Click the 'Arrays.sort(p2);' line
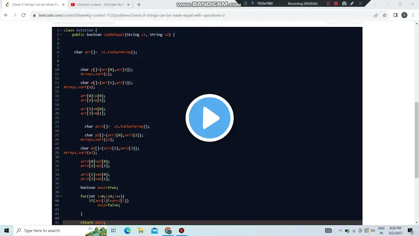The width and height of the screenshot is (419, 236). point(97,140)
